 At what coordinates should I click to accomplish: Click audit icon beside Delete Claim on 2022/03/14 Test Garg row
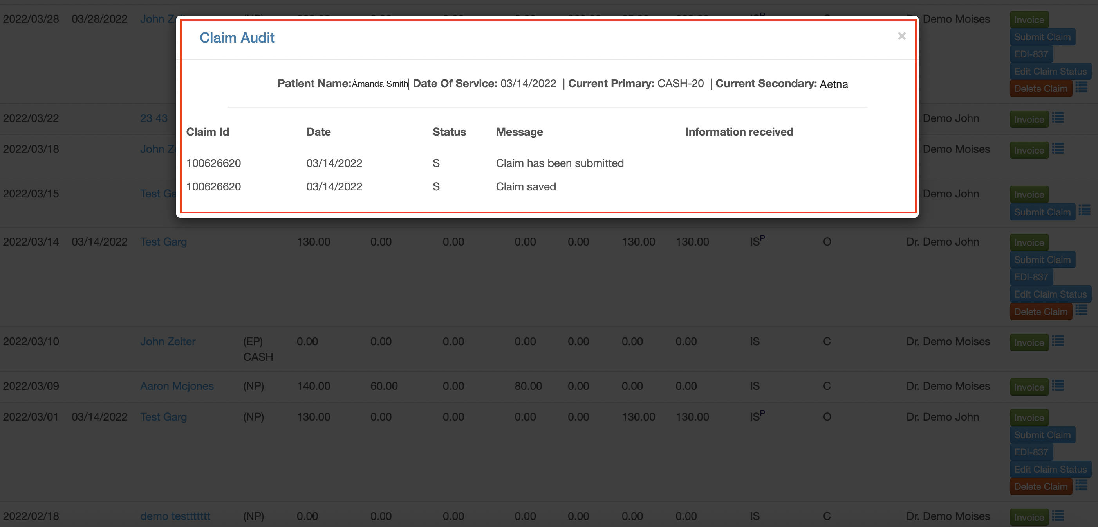point(1083,310)
